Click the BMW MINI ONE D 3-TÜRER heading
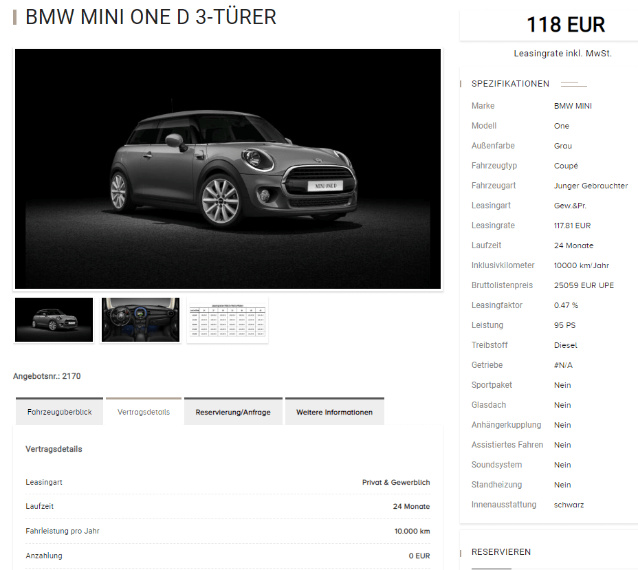Screen dimensions: 638x570 pos(151,17)
